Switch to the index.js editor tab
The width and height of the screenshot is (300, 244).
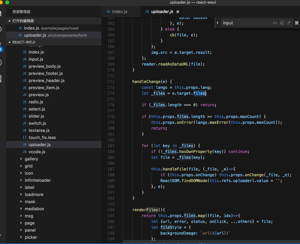[119, 12]
